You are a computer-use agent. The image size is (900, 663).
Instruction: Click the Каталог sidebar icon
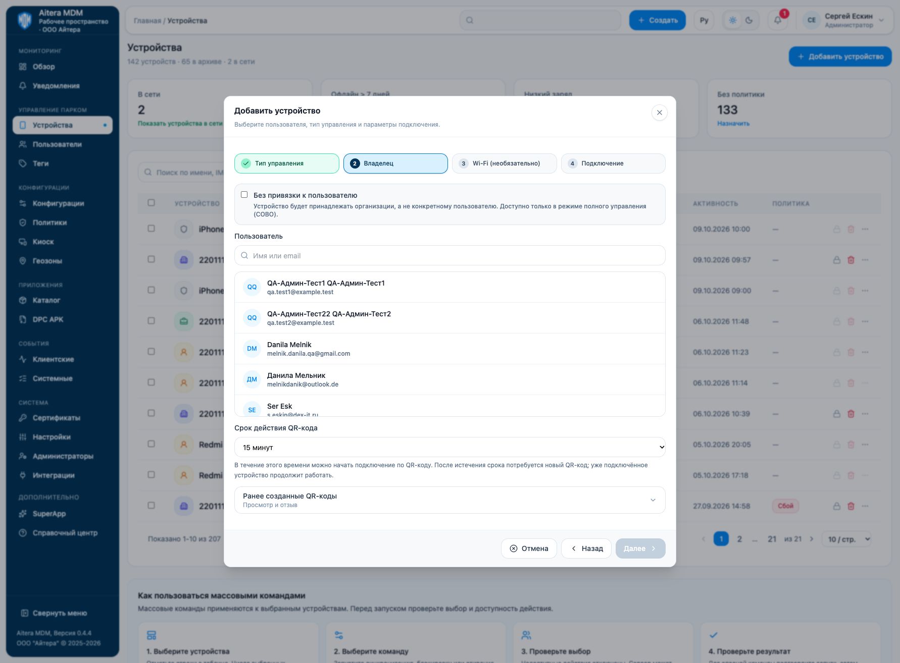tap(23, 300)
